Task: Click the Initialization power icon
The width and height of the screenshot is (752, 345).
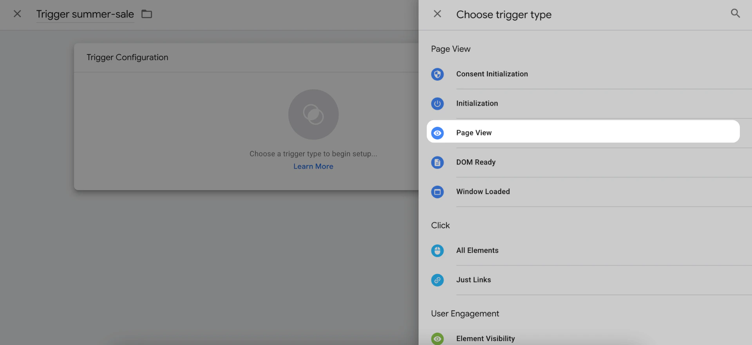Action: coord(437,103)
